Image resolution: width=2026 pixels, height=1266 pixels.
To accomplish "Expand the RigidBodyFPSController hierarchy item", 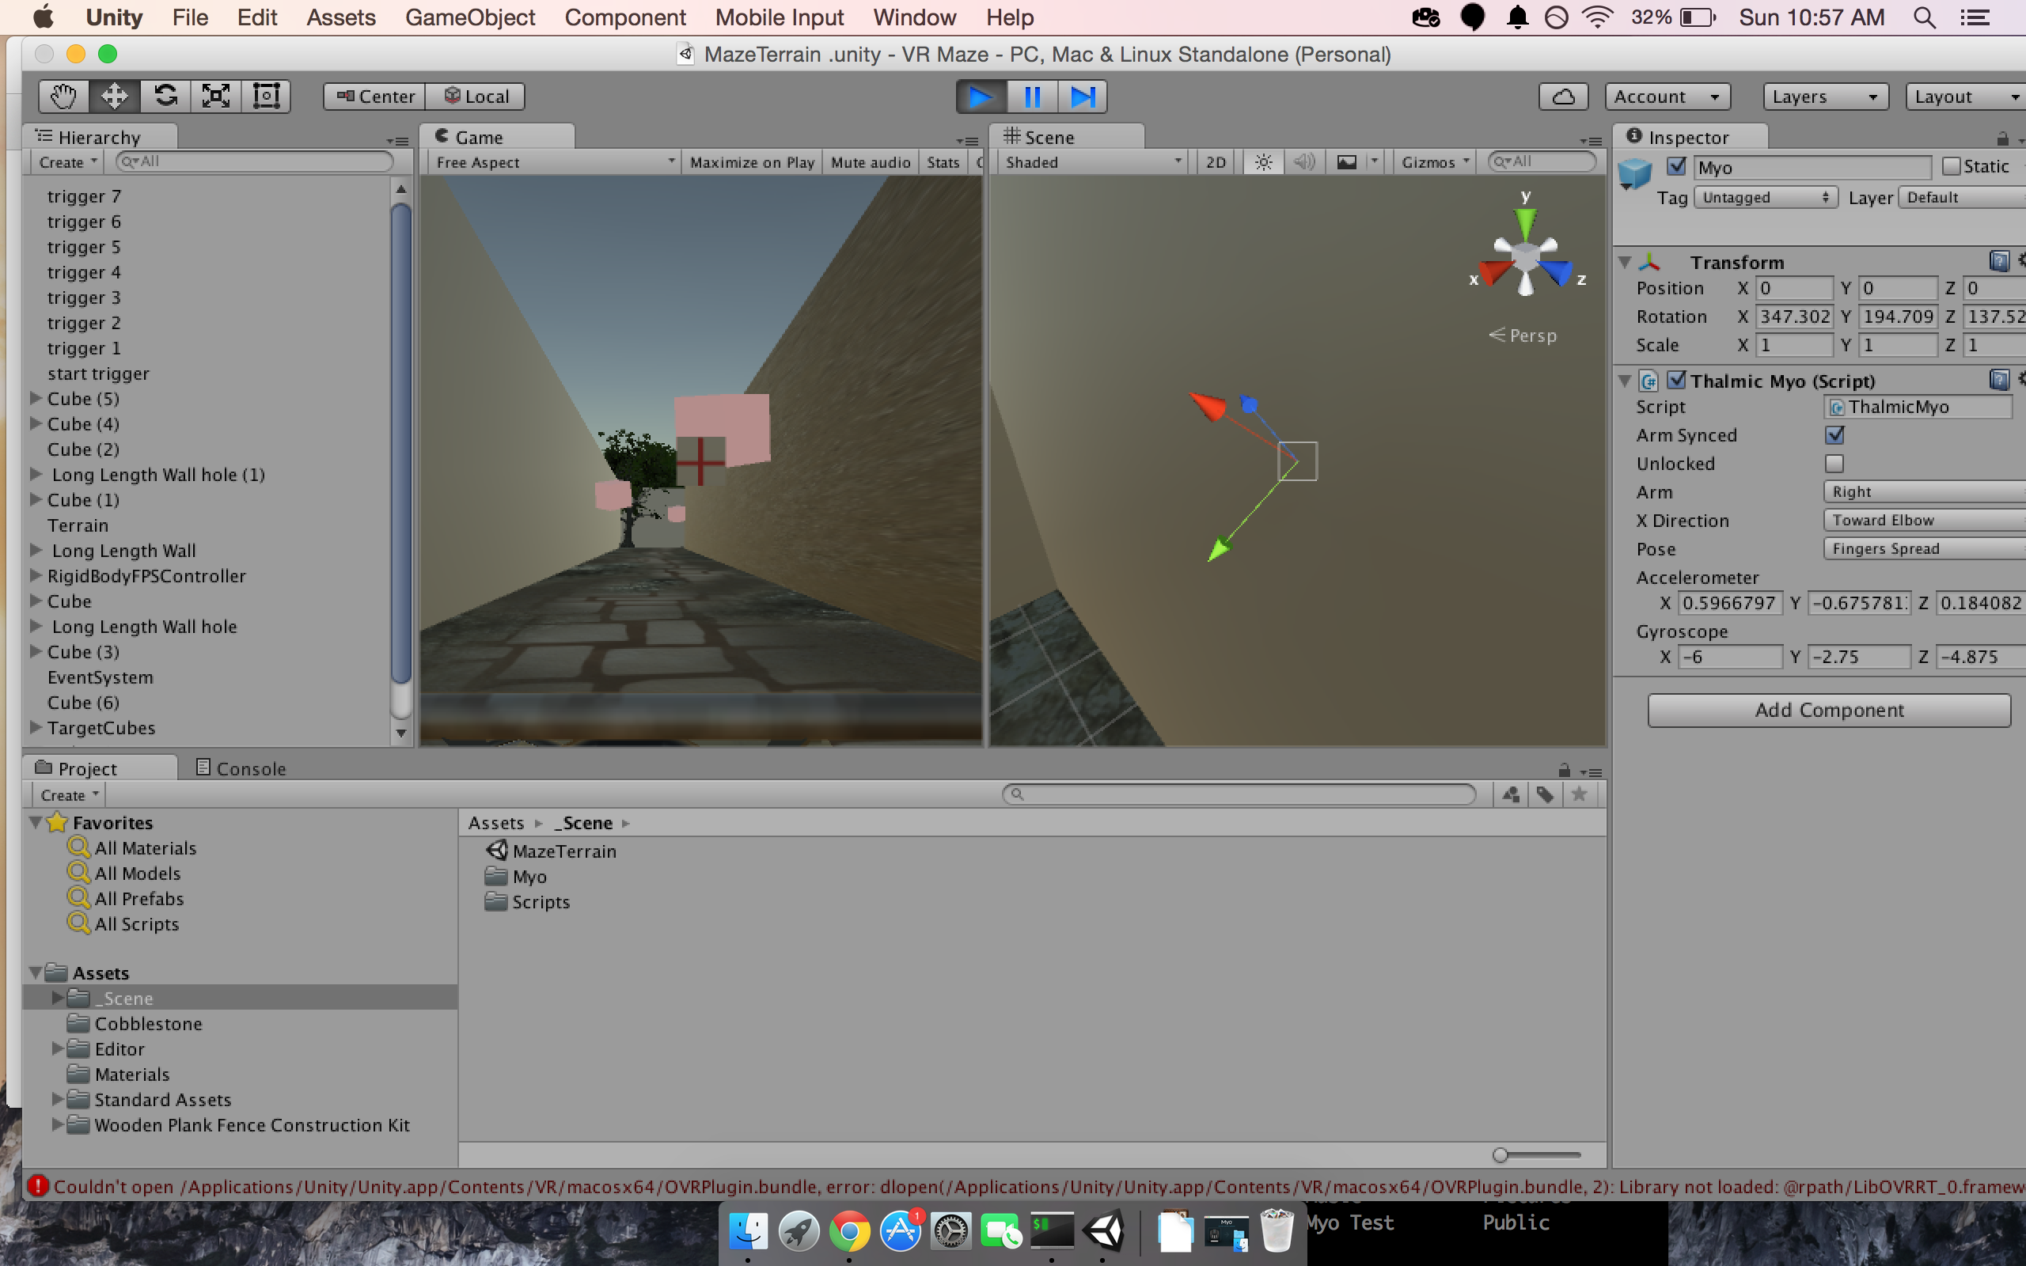I will pyautogui.click(x=36, y=576).
